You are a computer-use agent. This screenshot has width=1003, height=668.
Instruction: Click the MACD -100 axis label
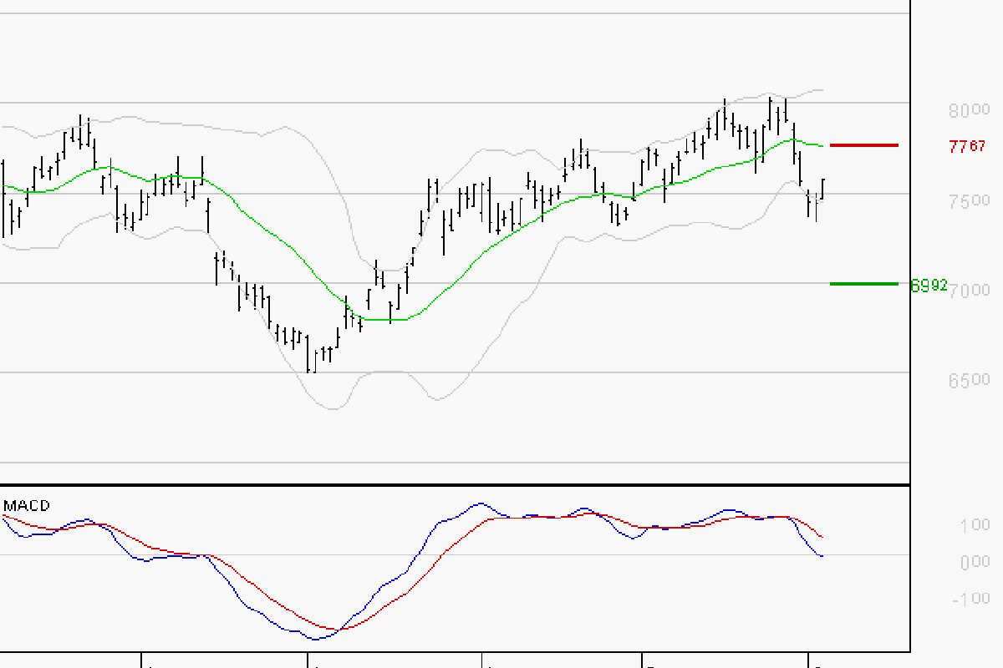click(972, 599)
